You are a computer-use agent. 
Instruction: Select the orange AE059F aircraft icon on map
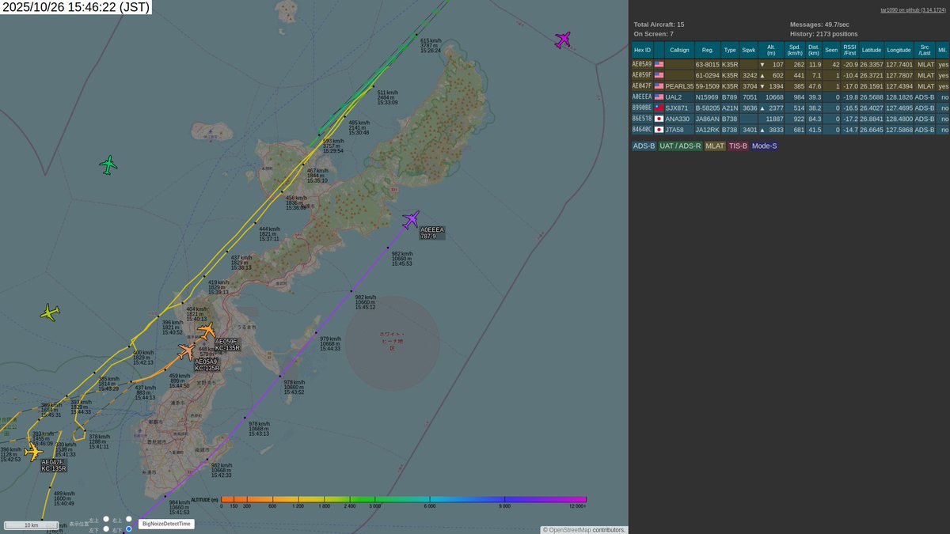click(x=206, y=330)
